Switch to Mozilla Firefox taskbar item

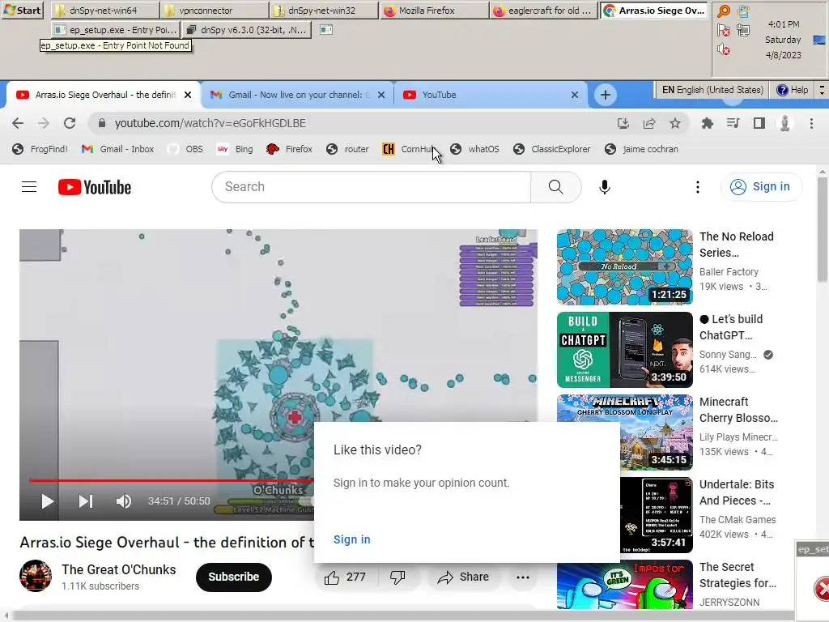(x=434, y=10)
